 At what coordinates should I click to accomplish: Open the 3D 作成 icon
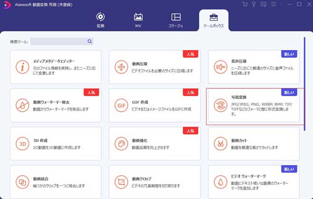point(22,144)
